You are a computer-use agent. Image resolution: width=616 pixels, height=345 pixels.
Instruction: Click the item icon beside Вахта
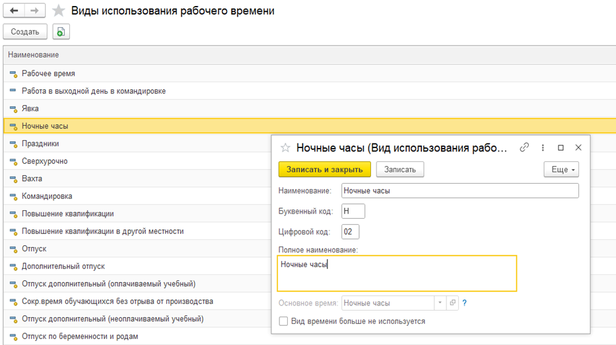point(13,179)
